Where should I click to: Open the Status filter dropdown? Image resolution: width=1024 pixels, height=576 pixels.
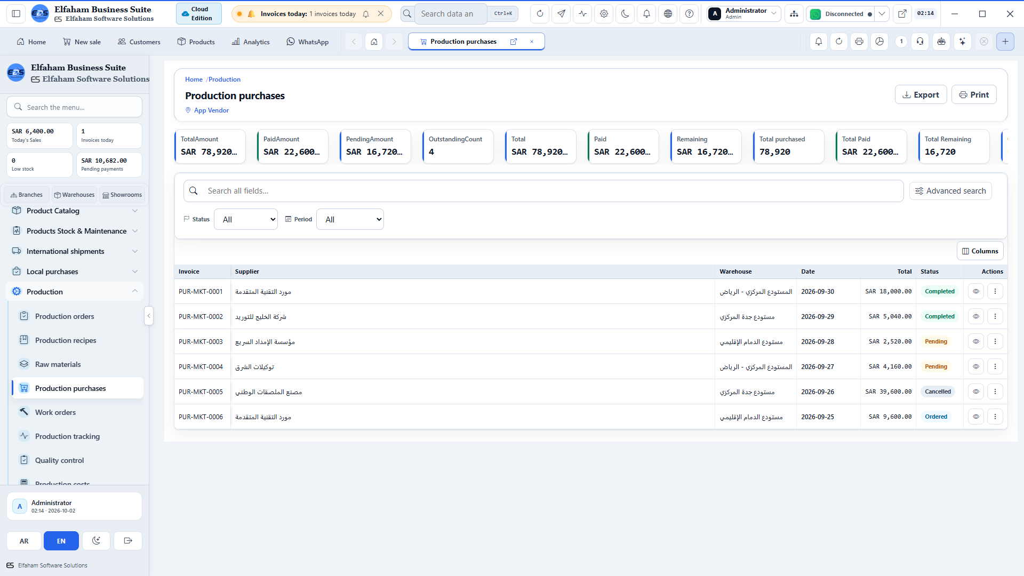point(246,219)
